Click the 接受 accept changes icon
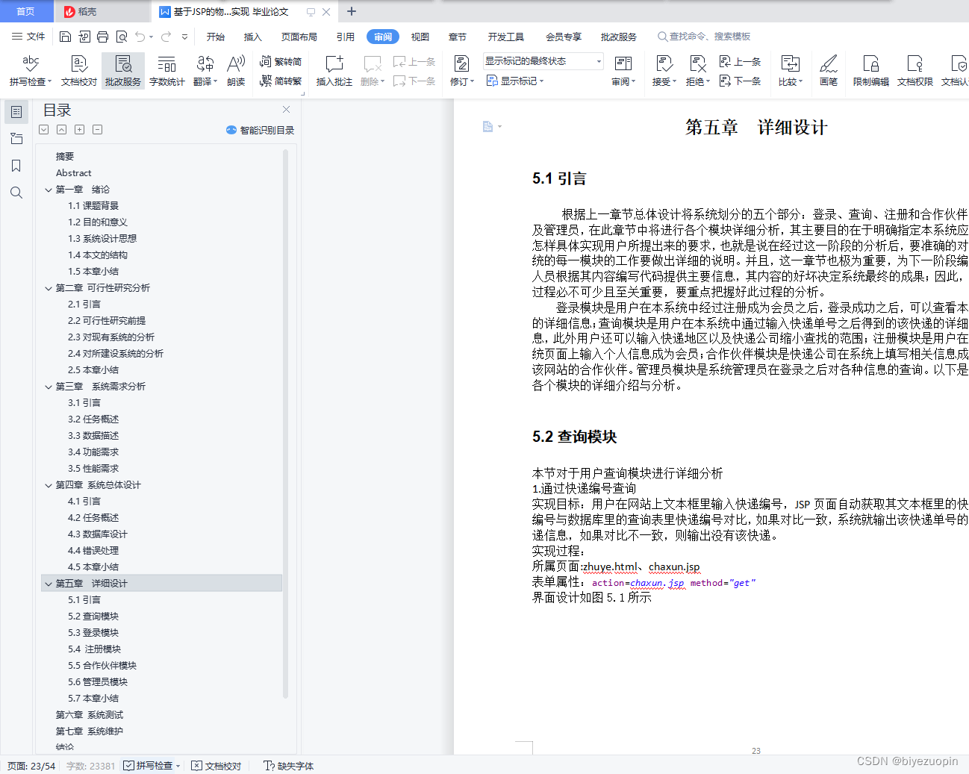969x774 pixels. [x=663, y=64]
